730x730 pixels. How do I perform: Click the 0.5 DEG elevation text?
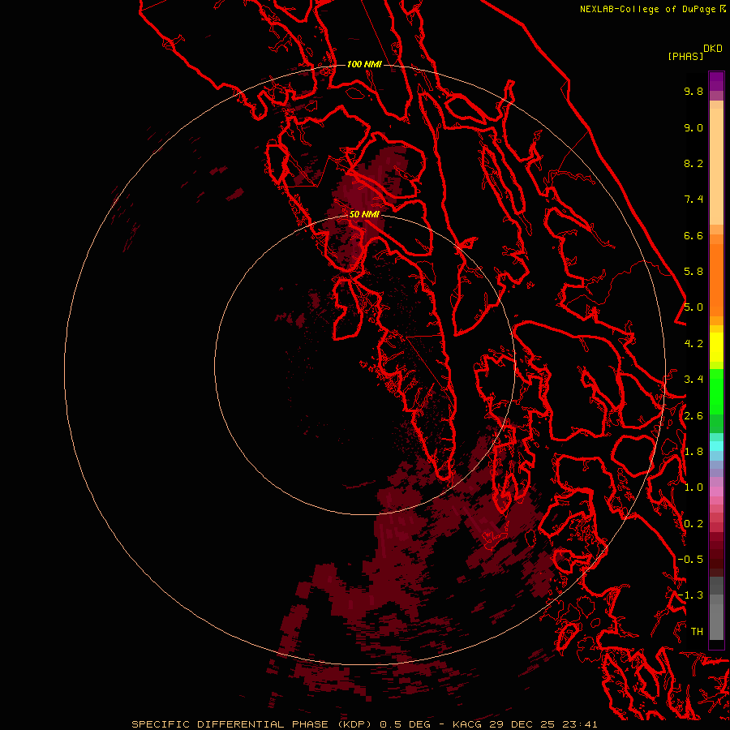406,724
